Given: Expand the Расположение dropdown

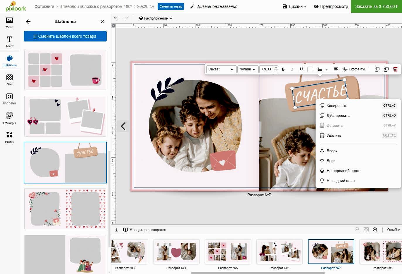Looking at the screenshot, I should (x=156, y=18).
